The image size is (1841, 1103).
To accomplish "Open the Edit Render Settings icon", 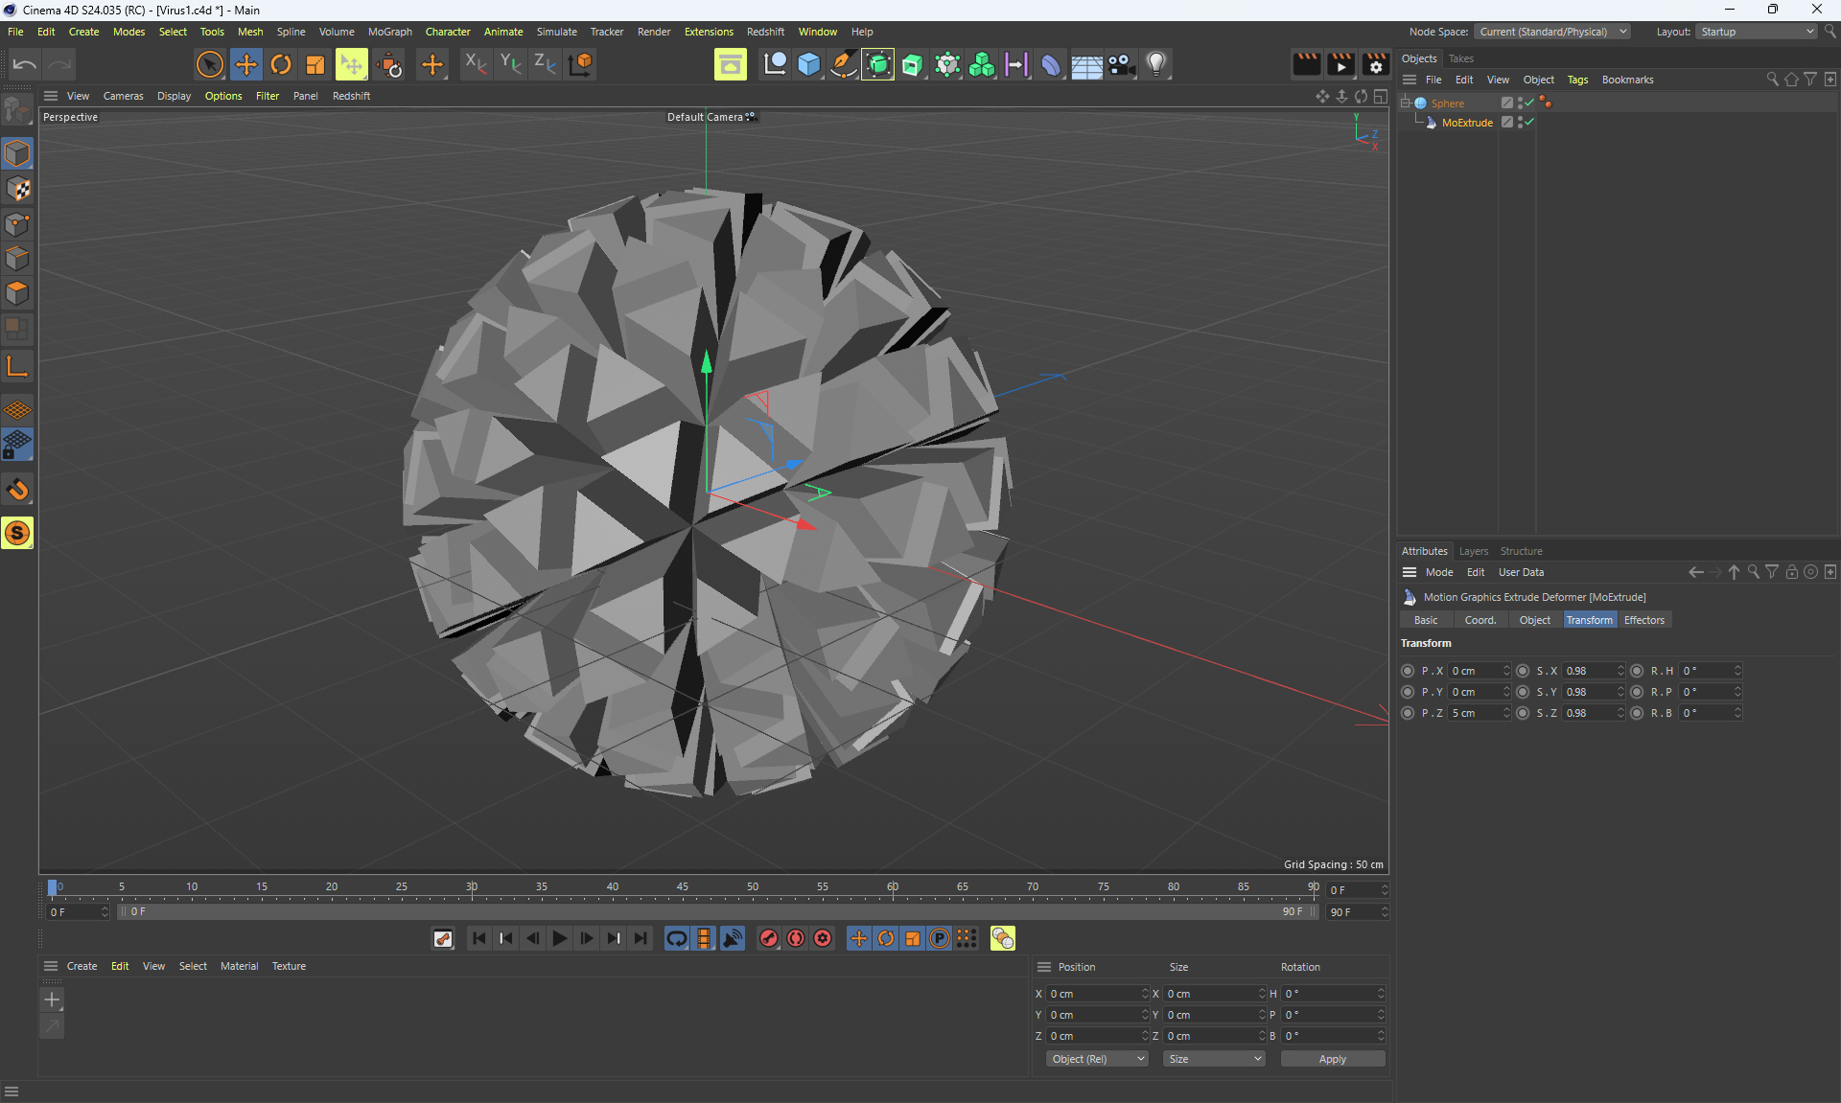I will pos(1375,64).
